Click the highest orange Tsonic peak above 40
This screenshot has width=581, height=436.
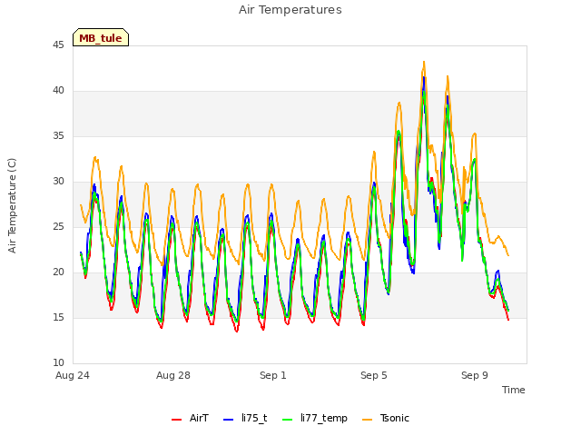(424, 63)
